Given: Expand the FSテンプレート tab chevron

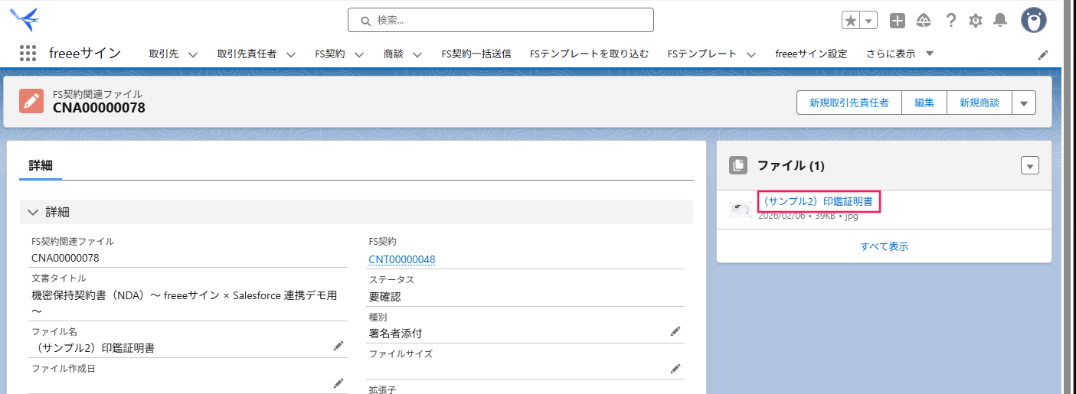Looking at the screenshot, I should pos(751,54).
